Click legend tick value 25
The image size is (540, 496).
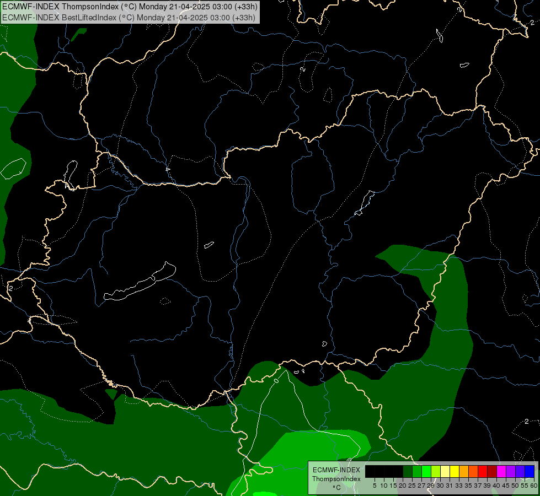point(412,486)
